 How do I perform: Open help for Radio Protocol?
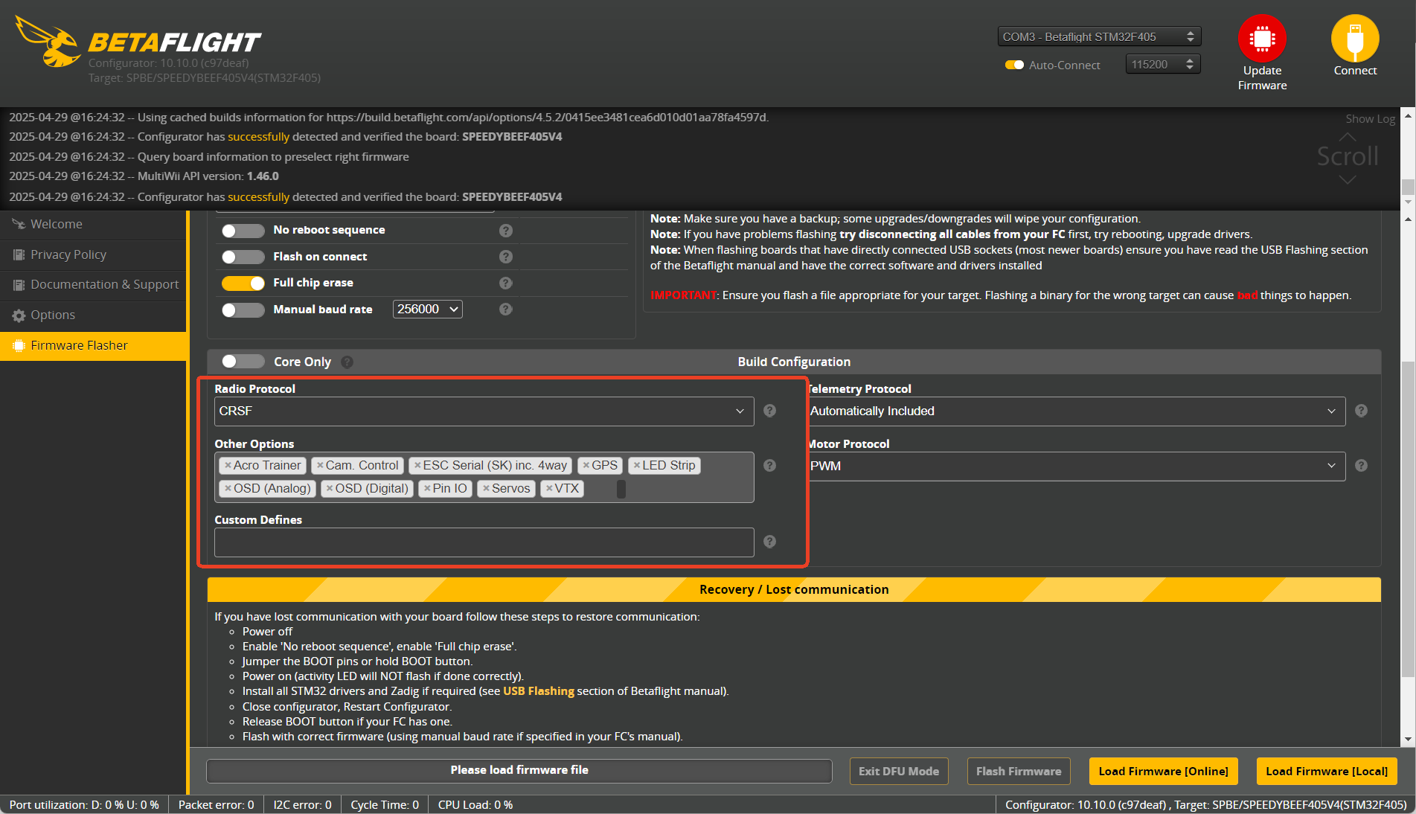770,411
